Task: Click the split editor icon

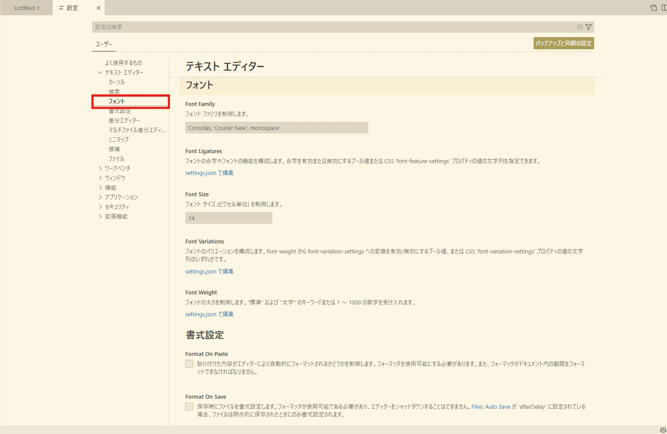Action: (664, 8)
